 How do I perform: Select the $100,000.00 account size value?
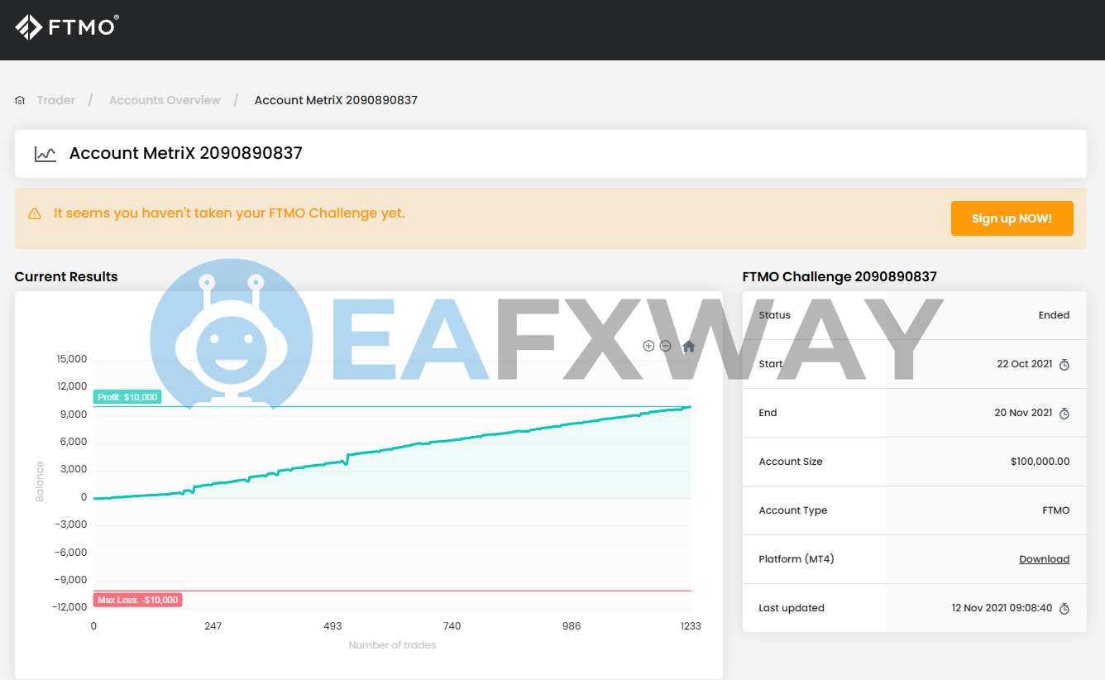[1040, 462]
